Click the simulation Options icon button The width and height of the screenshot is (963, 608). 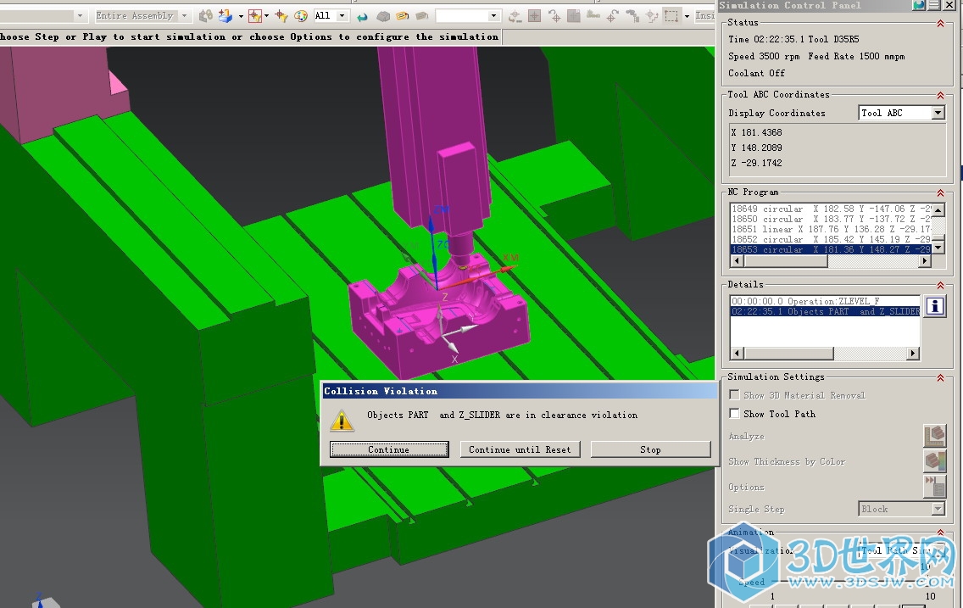click(x=934, y=487)
